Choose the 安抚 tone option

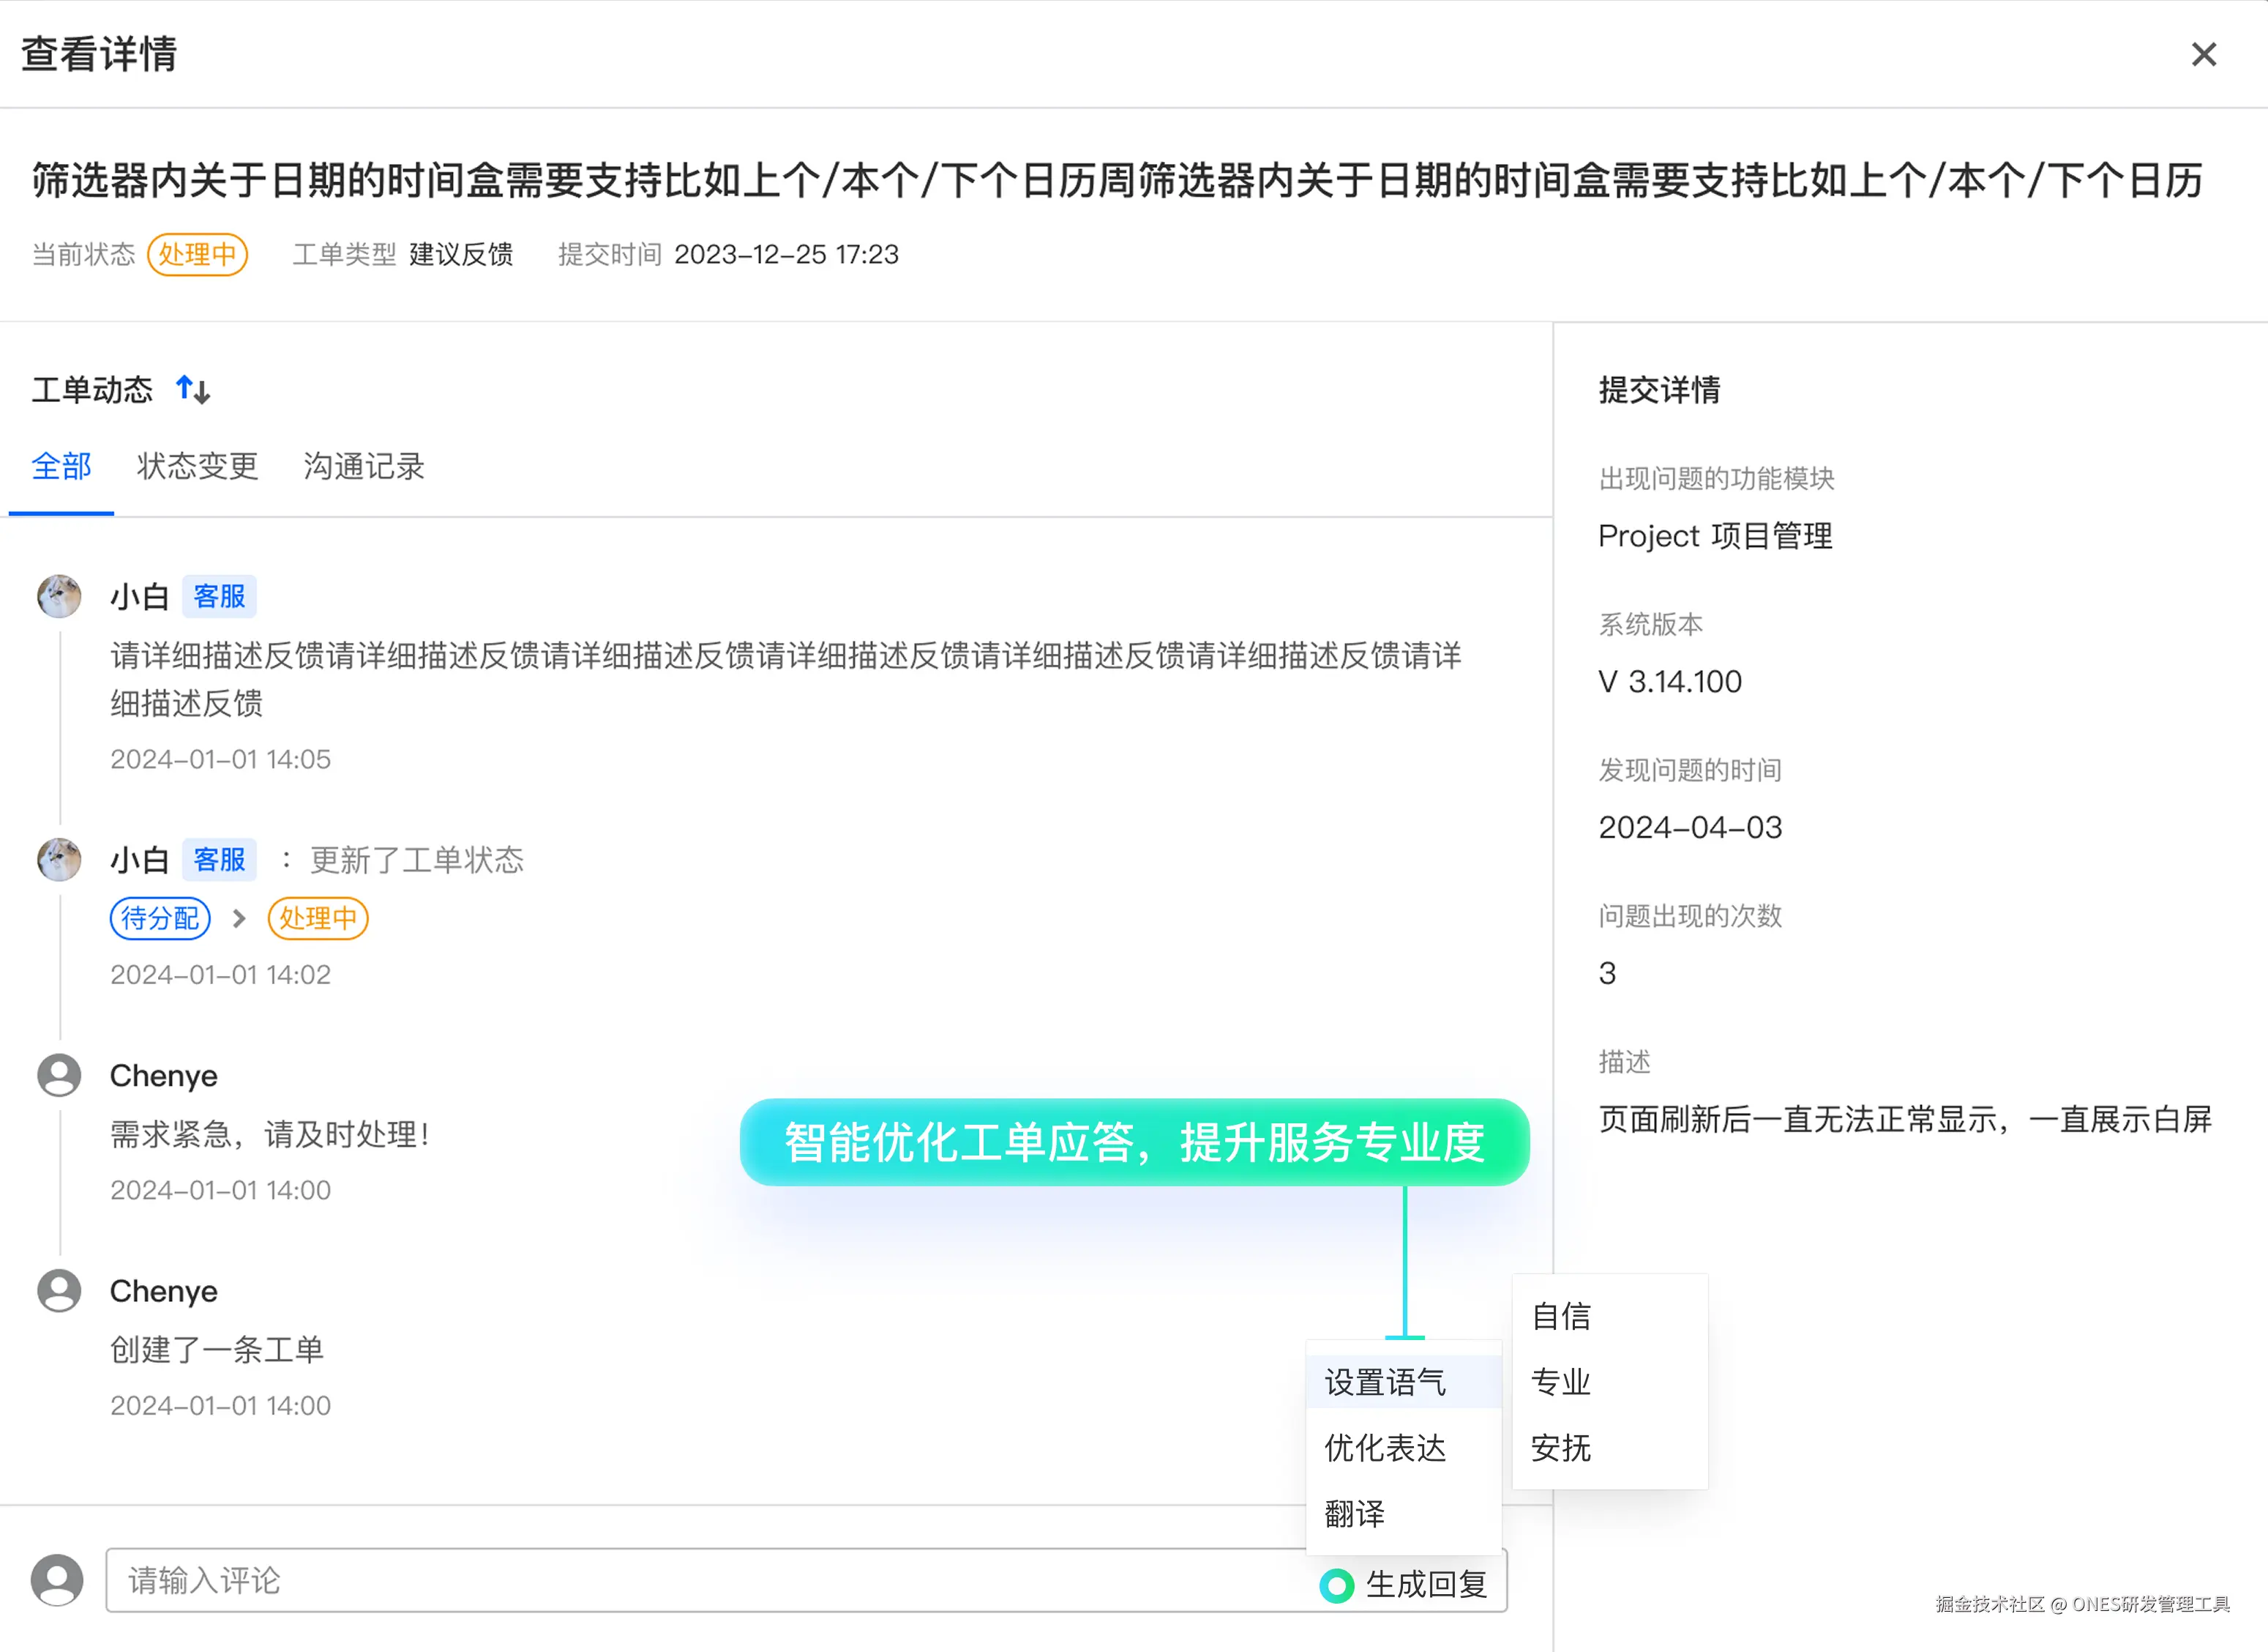coord(1561,1448)
